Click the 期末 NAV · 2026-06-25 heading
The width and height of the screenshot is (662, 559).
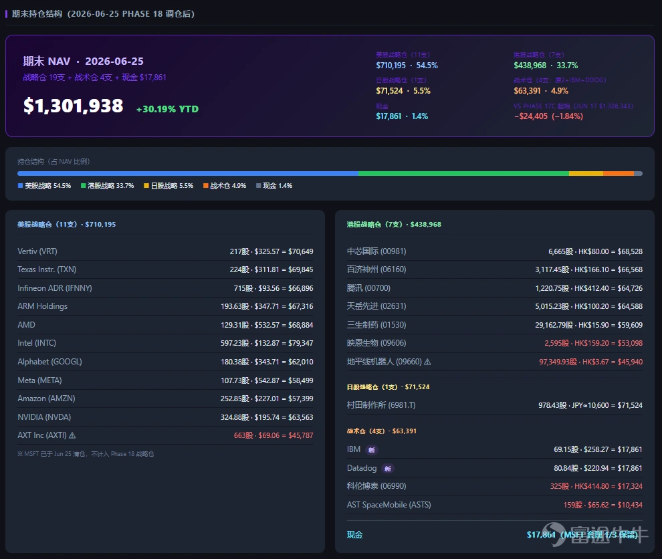83,62
